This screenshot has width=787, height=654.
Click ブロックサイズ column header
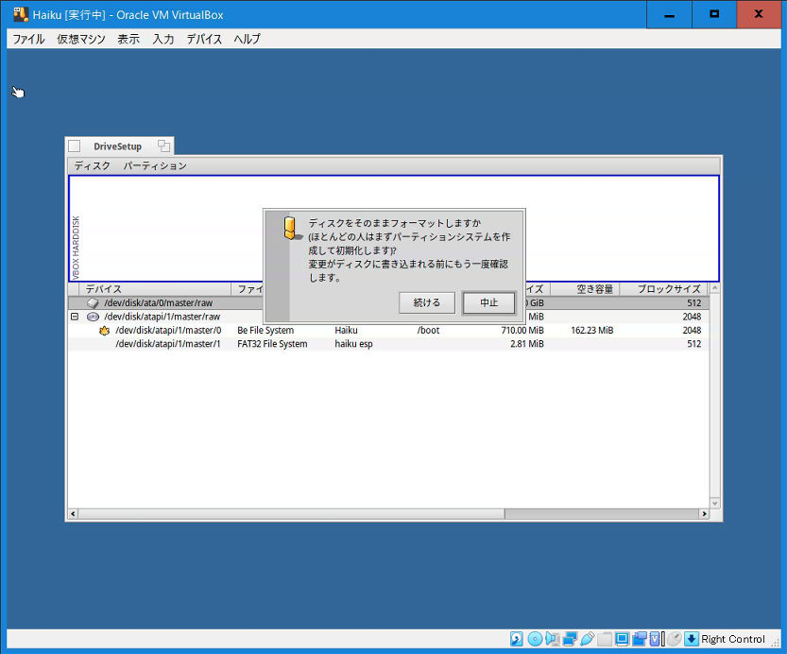click(x=663, y=289)
